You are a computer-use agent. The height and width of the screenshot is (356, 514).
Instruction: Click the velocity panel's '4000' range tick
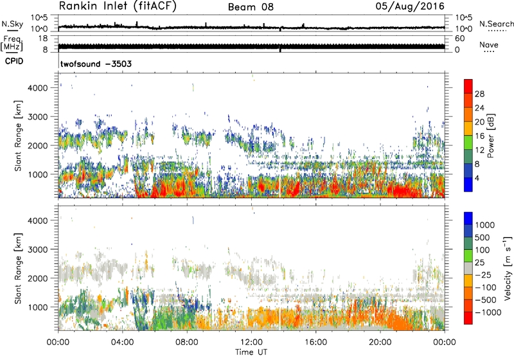pos(37,220)
